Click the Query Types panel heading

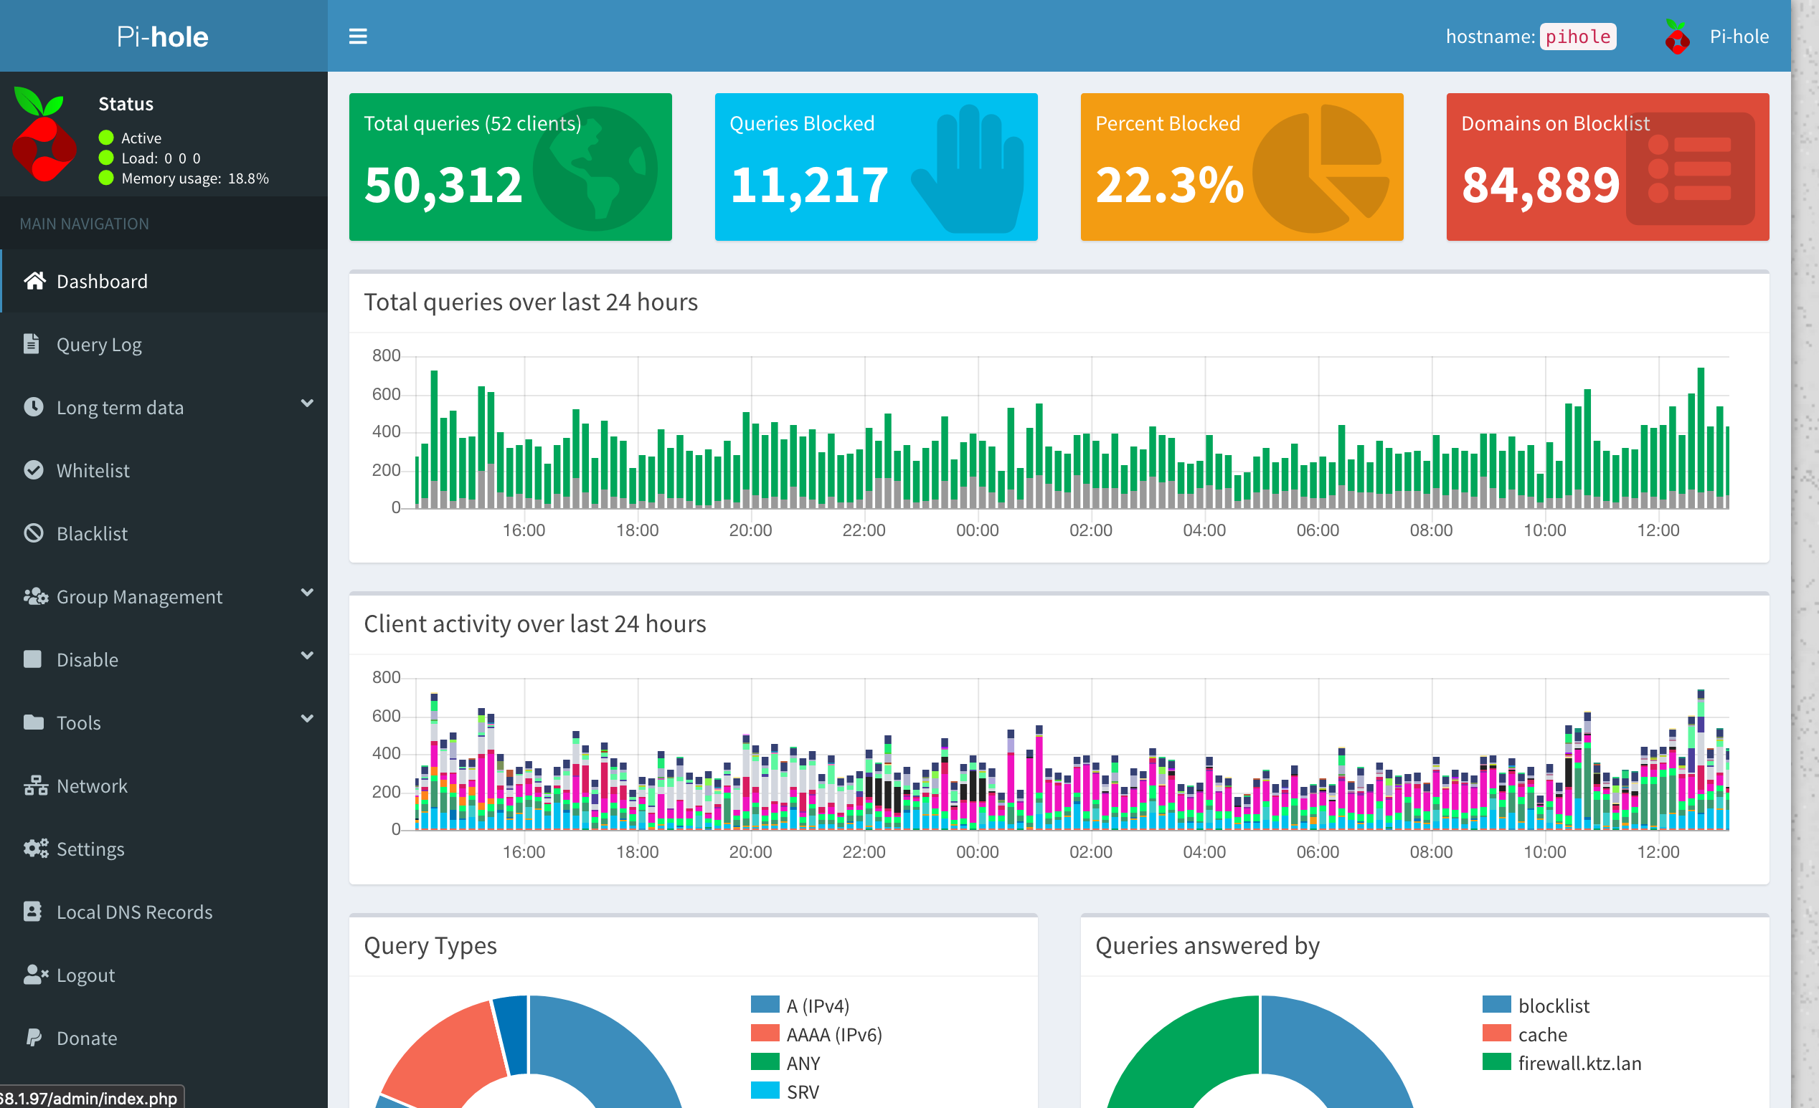pyautogui.click(x=430, y=945)
